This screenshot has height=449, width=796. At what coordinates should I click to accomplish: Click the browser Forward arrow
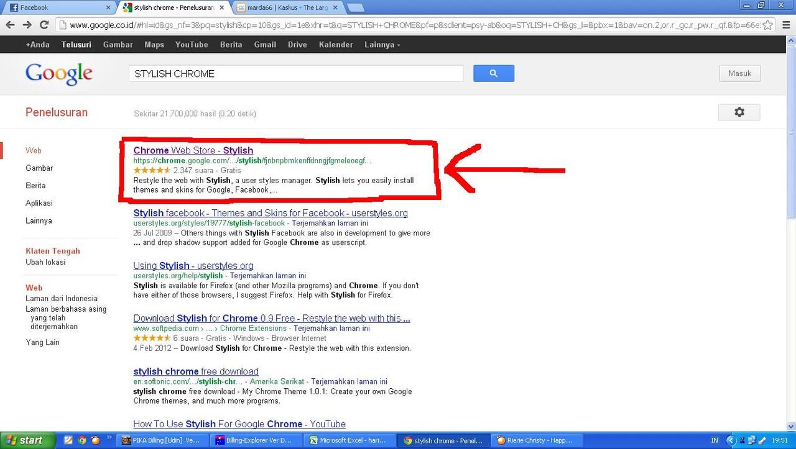pyautogui.click(x=27, y=25)
